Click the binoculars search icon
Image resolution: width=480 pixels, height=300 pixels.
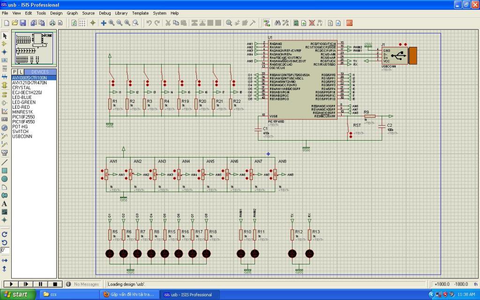point(277,22)
